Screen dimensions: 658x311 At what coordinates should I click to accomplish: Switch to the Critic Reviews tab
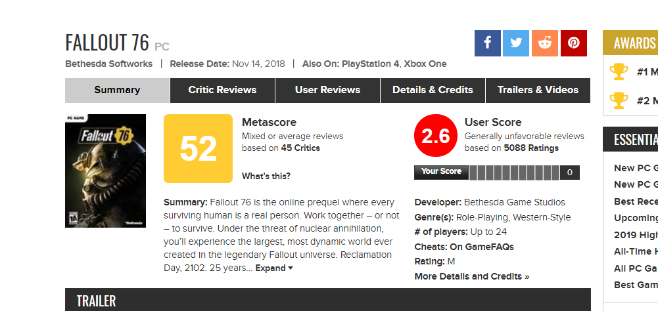[222, 90]
